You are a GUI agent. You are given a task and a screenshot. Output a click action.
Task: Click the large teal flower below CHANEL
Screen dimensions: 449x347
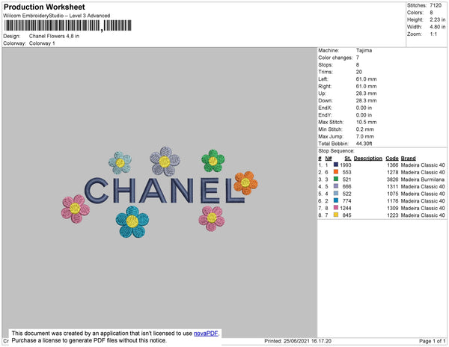[132, 221]
